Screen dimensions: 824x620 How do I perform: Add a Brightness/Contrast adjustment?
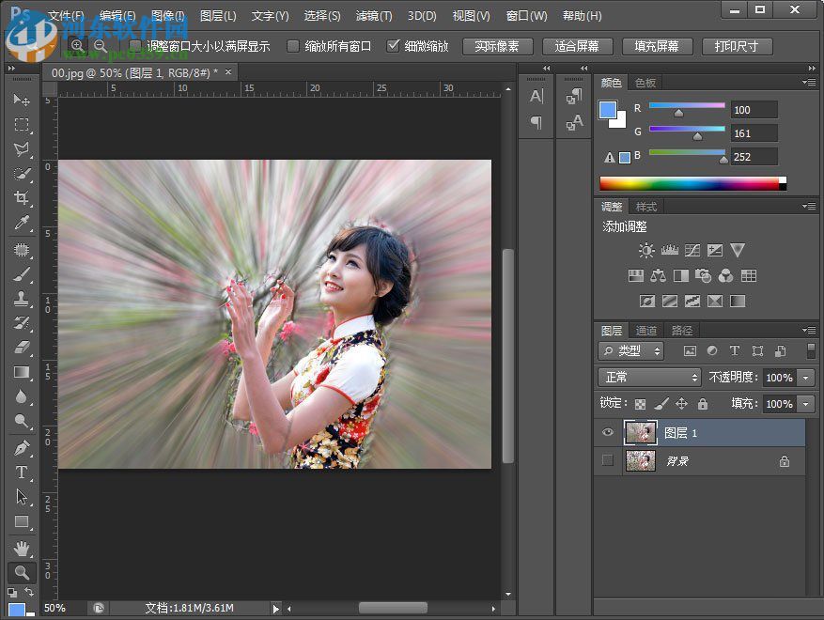(x=646, y=251)
